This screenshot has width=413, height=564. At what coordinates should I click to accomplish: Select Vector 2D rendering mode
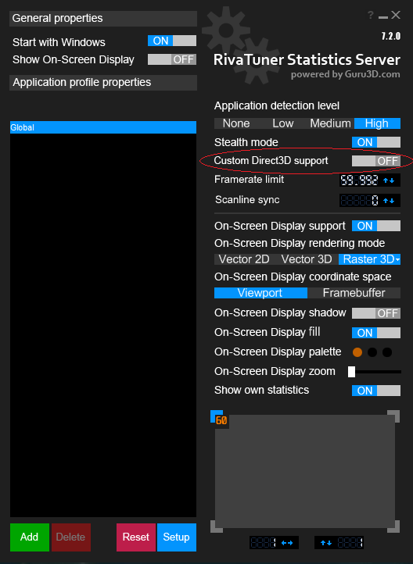244,259
